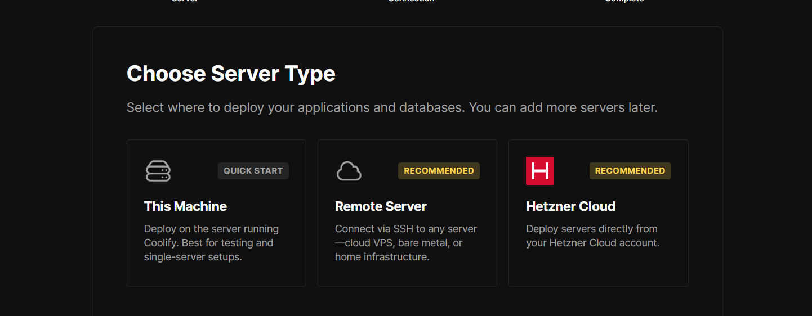Click the 'Select where to deploy' subtitle text
Screen dimensions: 812x316
pos(392,107)
